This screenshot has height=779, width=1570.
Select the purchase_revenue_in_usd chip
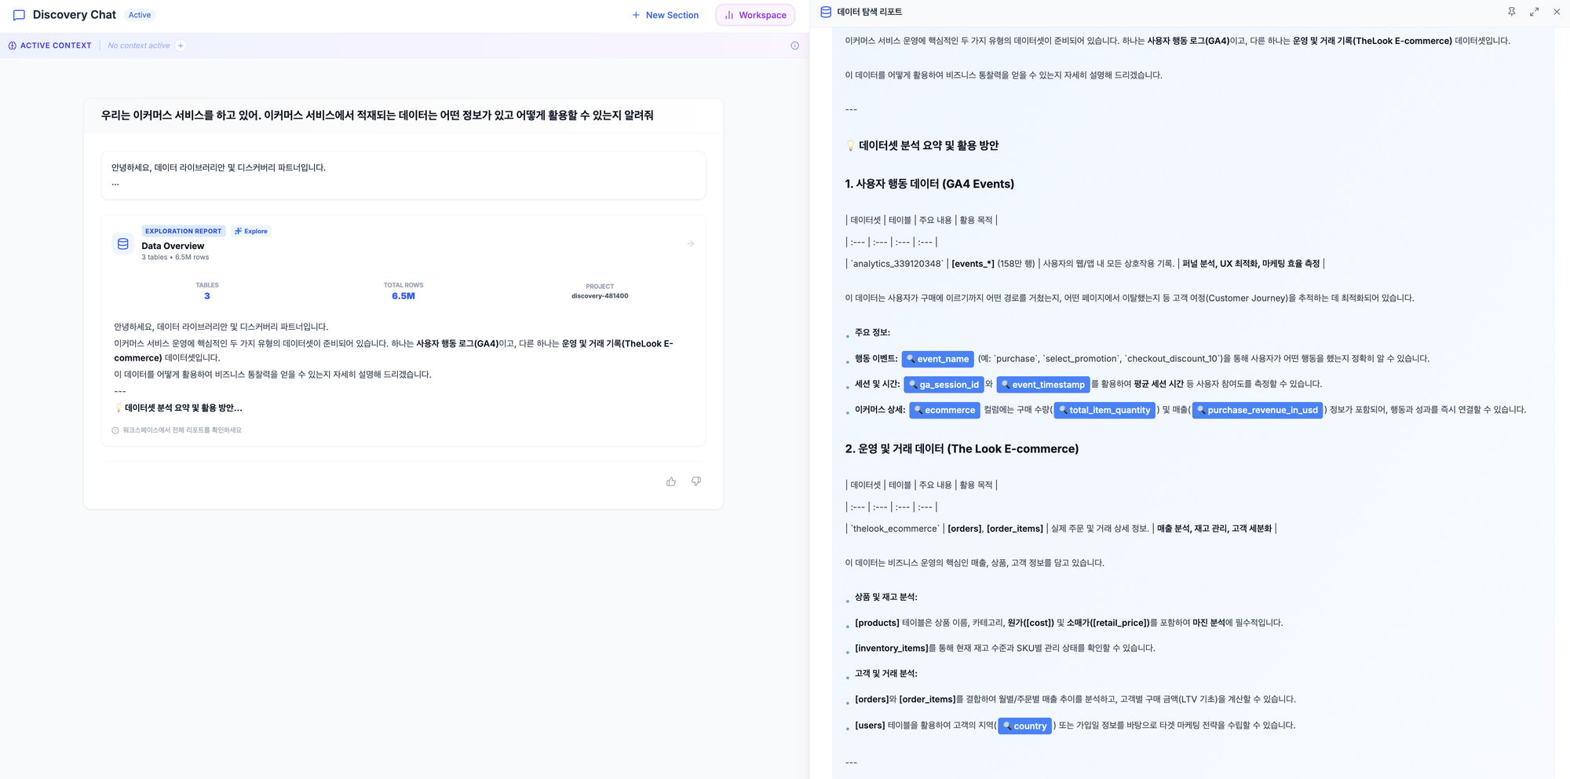point(1257,410)
